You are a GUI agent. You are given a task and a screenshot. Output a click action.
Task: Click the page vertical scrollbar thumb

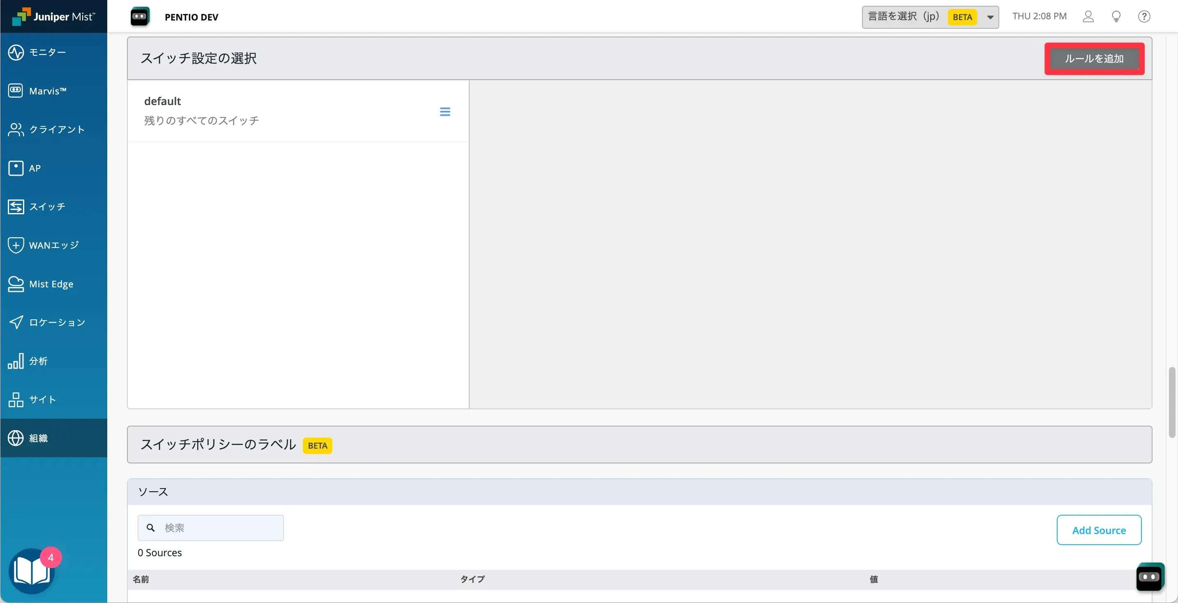tap(1171, 402)
